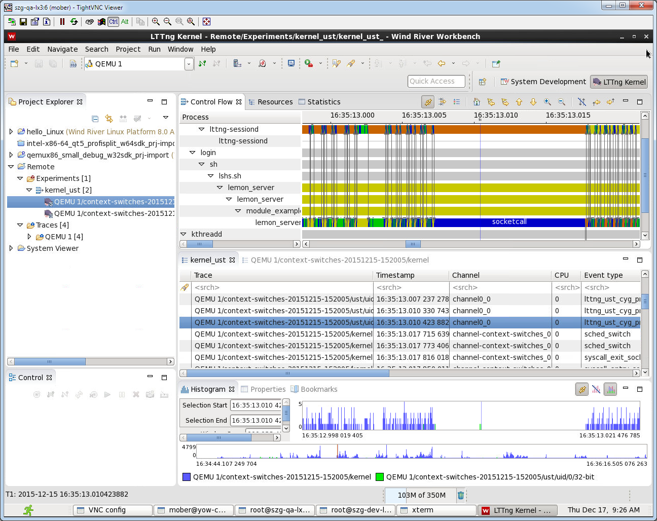Screen dimensions: 657x521
Task: Toggle the Histogram align views button
Action: click(x=582, y=389)
